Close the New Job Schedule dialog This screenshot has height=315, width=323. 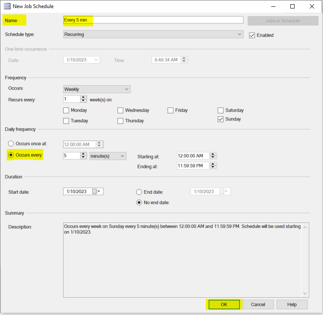(312, 6)
